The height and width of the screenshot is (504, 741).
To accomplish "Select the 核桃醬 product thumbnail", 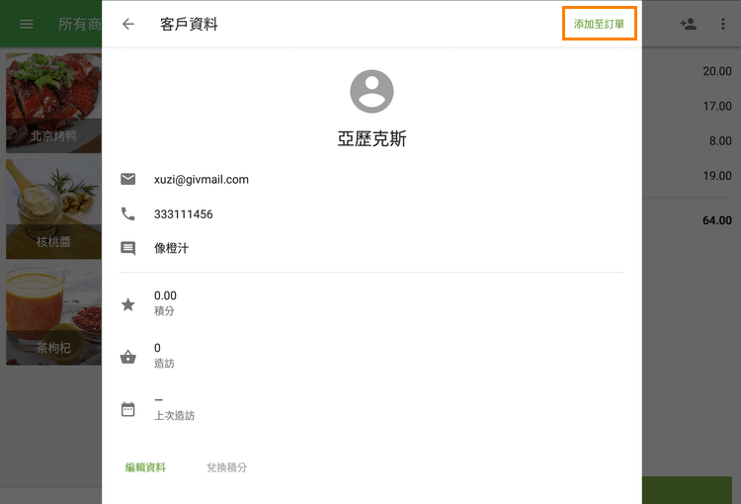I will pos(53,209).
